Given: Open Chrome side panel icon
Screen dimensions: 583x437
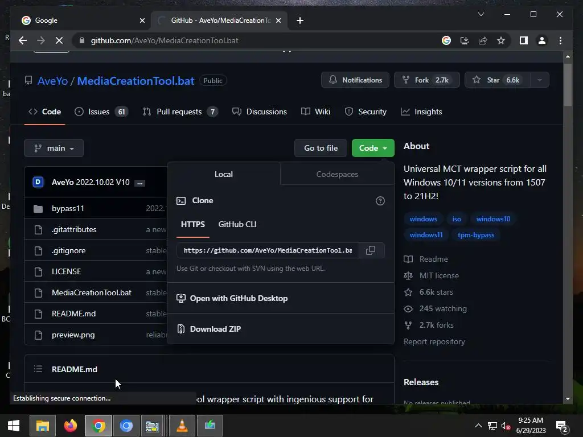Looking at the screenshot, I should (x=524, y=40).
